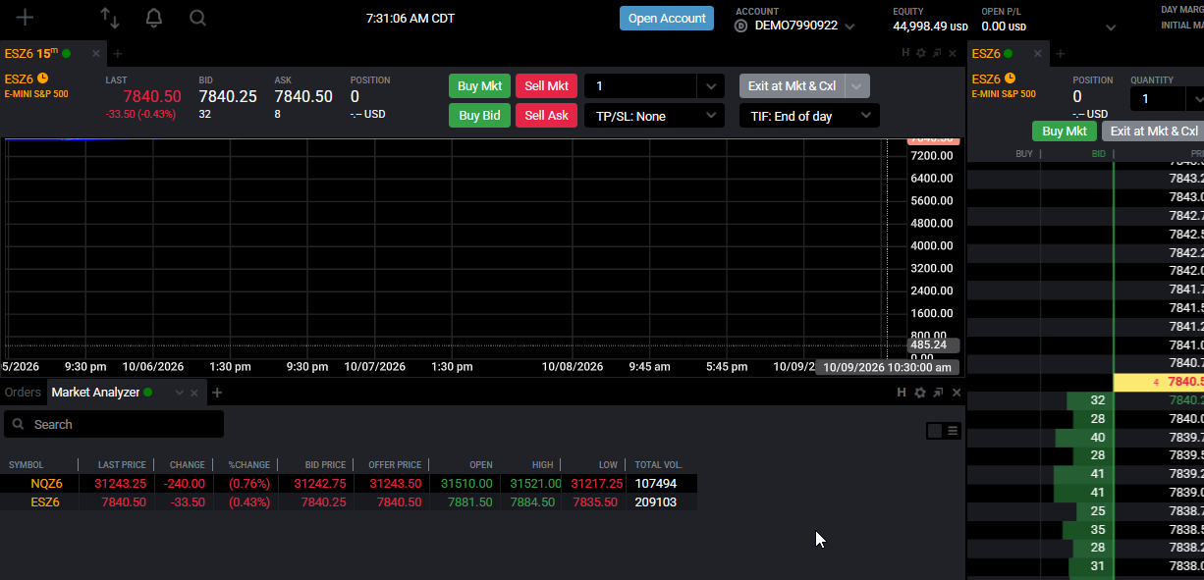The height and width of the screenshot is (580, 1204).
Task: Click the bid cell showing 32 in DOM
Action: pyautogui.click(x=1089, y=400)
